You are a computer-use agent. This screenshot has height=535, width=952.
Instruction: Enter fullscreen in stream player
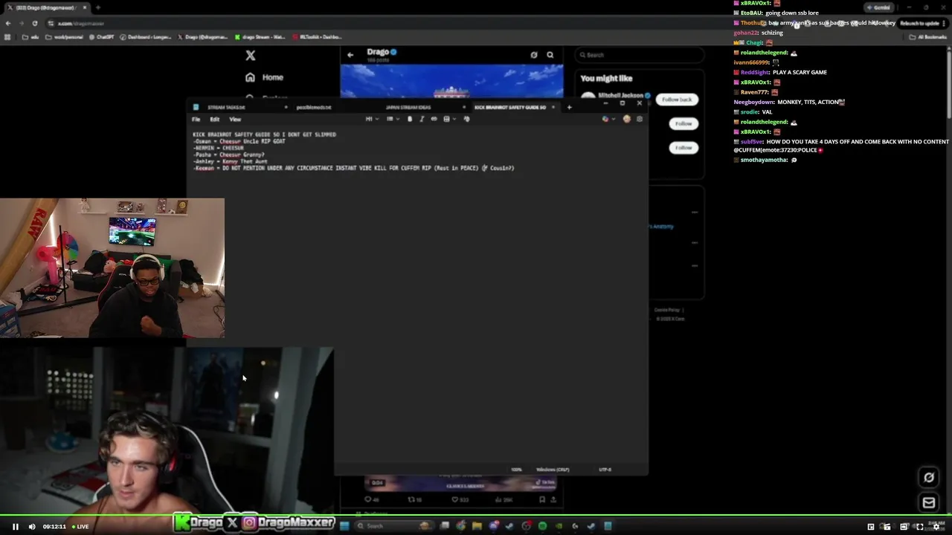point(920,527)
